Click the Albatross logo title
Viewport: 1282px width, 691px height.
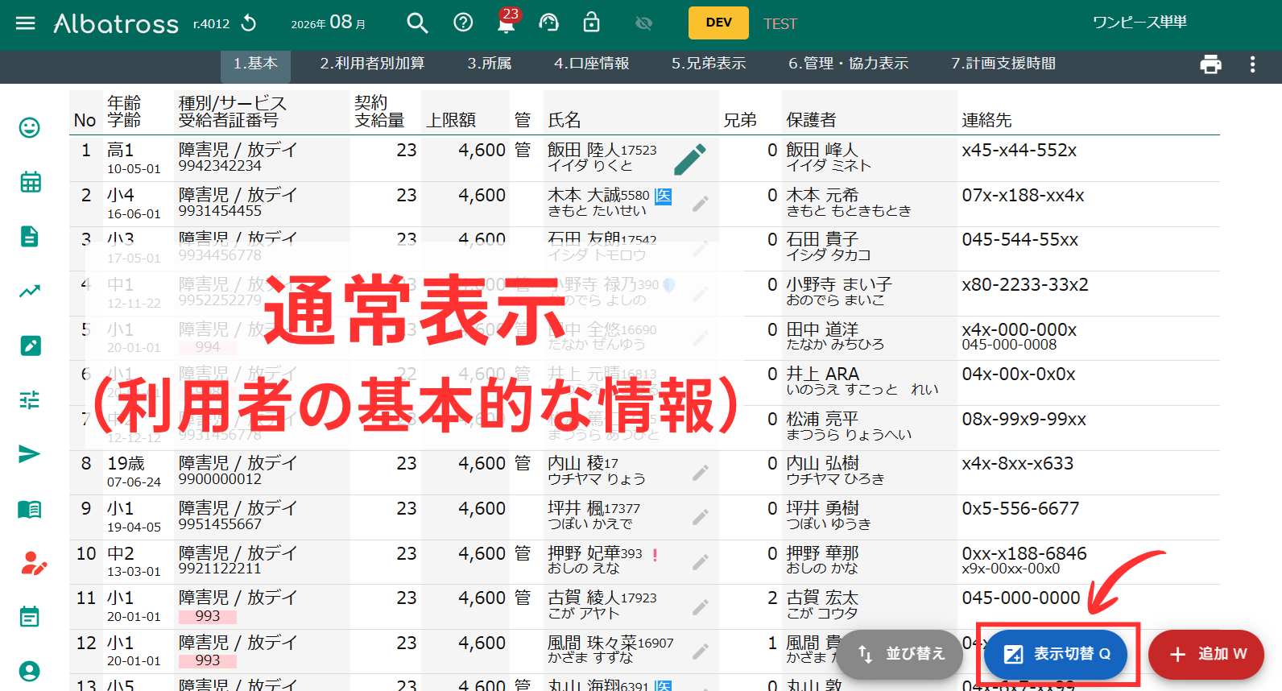(116, 23)
